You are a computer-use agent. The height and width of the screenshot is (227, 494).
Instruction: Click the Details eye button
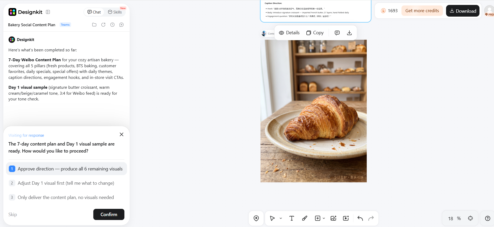[x=289, y=33]
